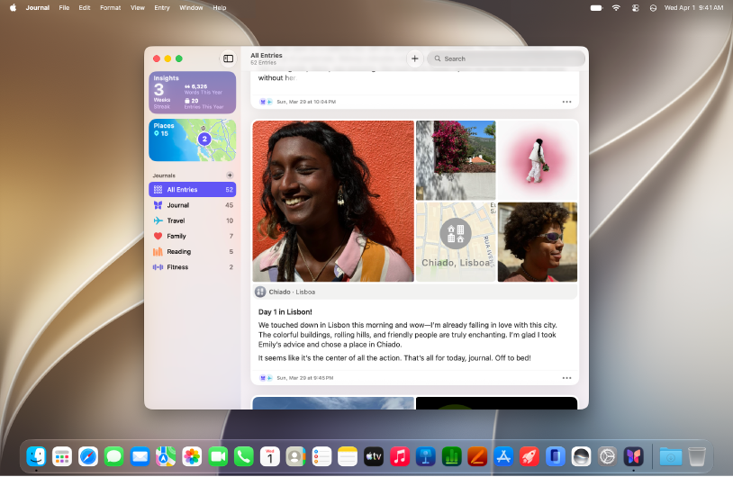Open the Format menu

point(111,7)
